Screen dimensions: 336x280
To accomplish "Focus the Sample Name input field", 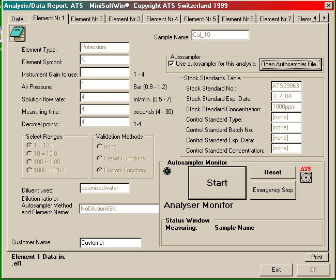I will 220,35.
